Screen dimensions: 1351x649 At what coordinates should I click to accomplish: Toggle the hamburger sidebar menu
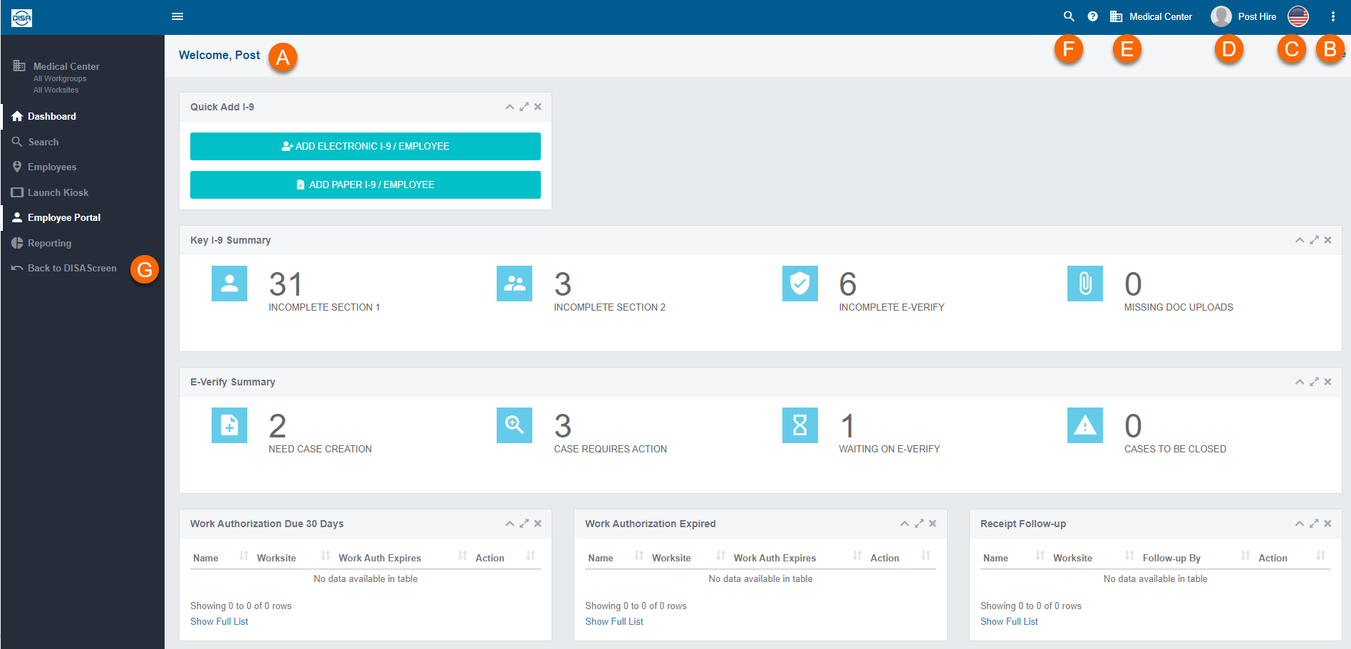pos(177,16)
